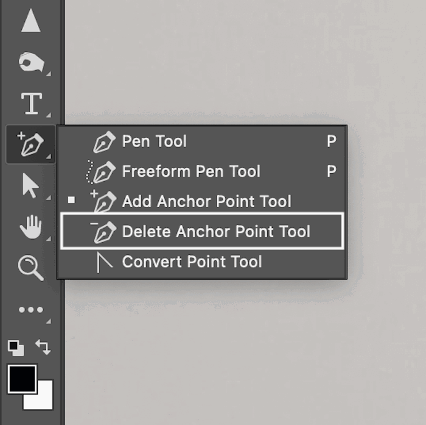Expand flyout triangle on the Hand tool
This screenshot has width=426, height=425.
point(48,239)
